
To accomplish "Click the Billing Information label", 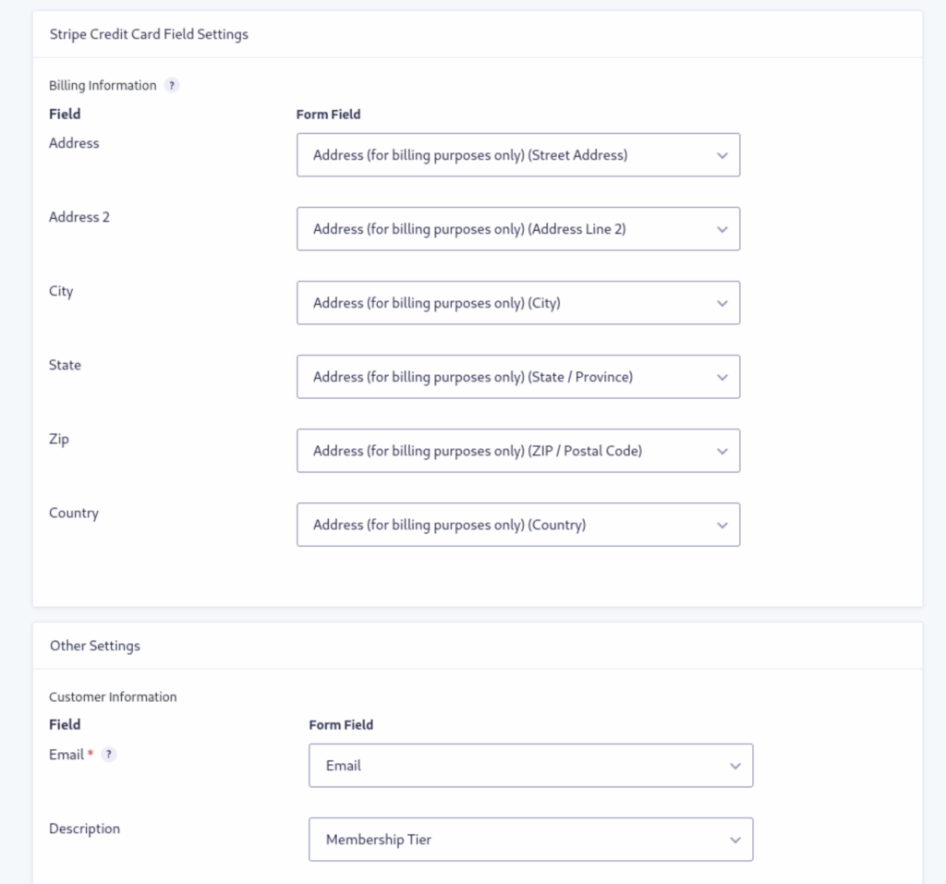I will [x=103, y=86].
